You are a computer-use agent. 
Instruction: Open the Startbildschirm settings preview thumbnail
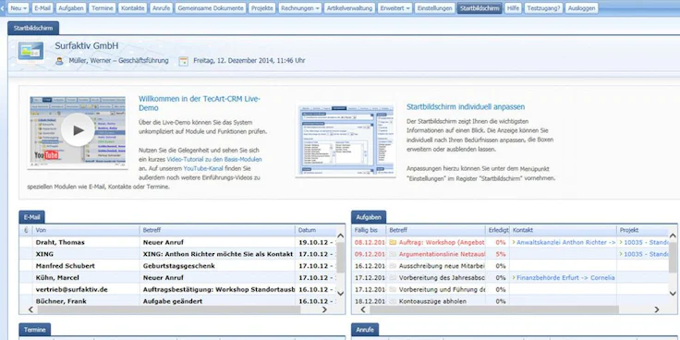[x=346, y=140]
